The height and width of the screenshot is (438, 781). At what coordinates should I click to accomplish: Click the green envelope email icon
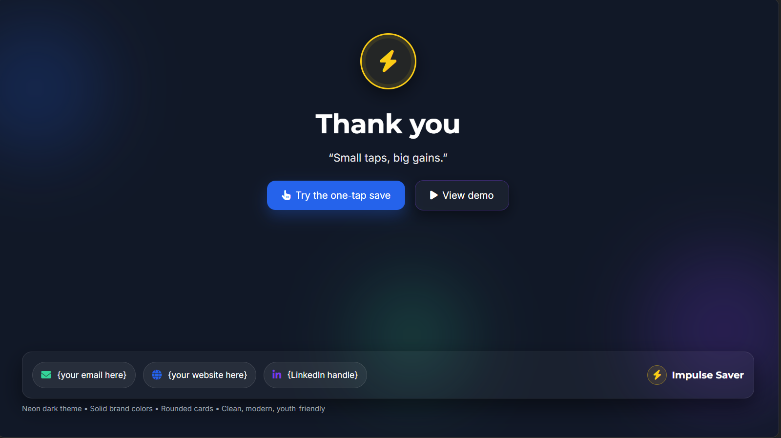pyautogui.click(x=46, y=375)
